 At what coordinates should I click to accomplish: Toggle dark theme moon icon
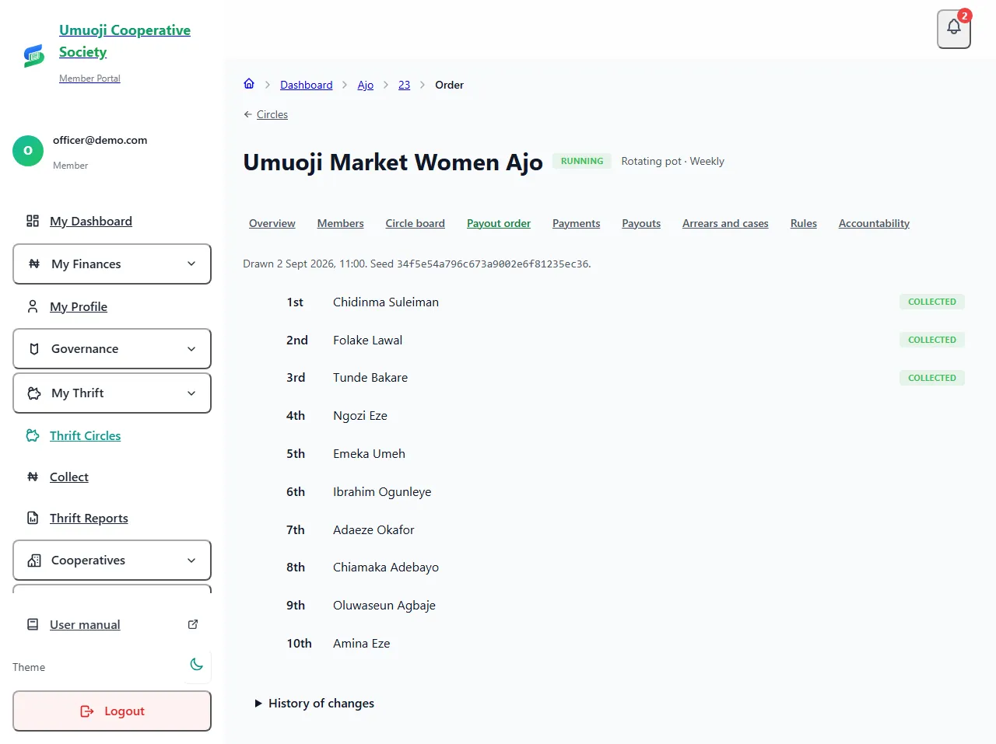[x=197, y=665]
